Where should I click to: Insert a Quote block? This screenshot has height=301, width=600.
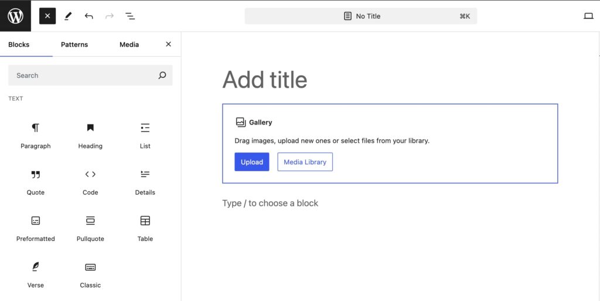(36, 182)
